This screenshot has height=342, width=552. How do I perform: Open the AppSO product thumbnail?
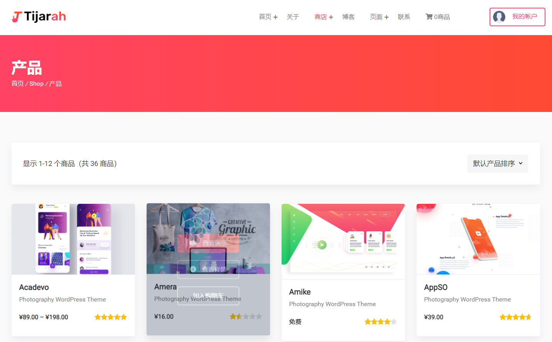[x=478, y=239]
